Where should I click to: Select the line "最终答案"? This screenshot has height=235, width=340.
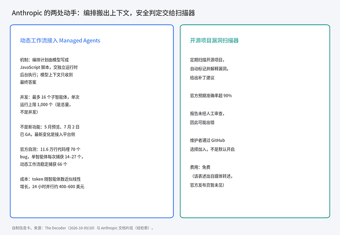[28, 82]
